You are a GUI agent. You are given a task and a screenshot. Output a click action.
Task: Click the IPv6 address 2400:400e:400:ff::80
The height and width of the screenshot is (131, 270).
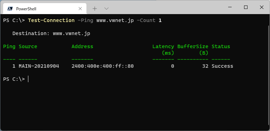pyautogui.click(x=103, y=66)
